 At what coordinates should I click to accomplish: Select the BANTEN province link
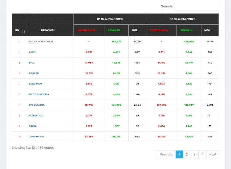tap(34, 73)
